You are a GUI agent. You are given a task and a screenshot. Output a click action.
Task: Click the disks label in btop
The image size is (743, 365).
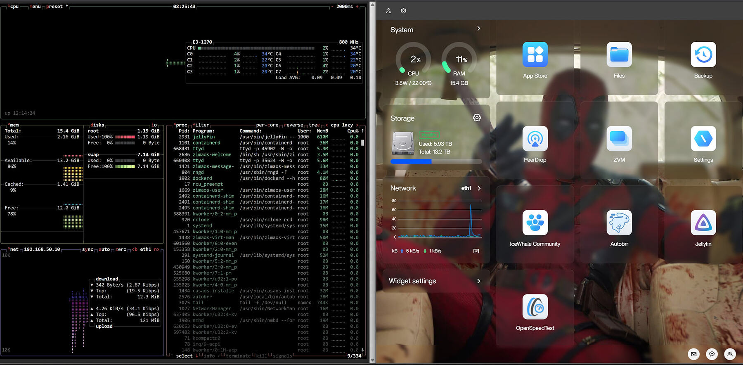(97, 125)
